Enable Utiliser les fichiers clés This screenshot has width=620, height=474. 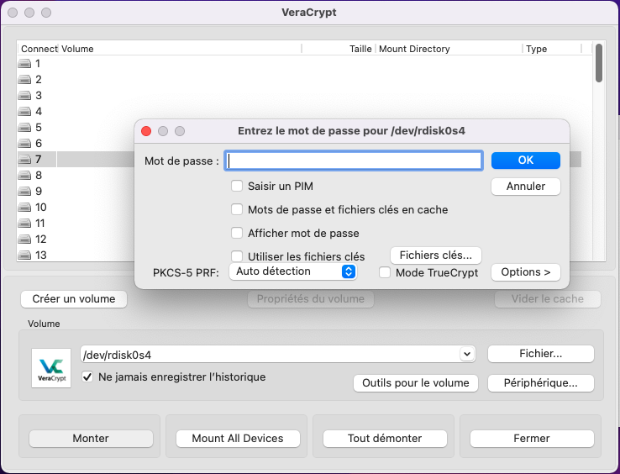(x=237, y=256)
